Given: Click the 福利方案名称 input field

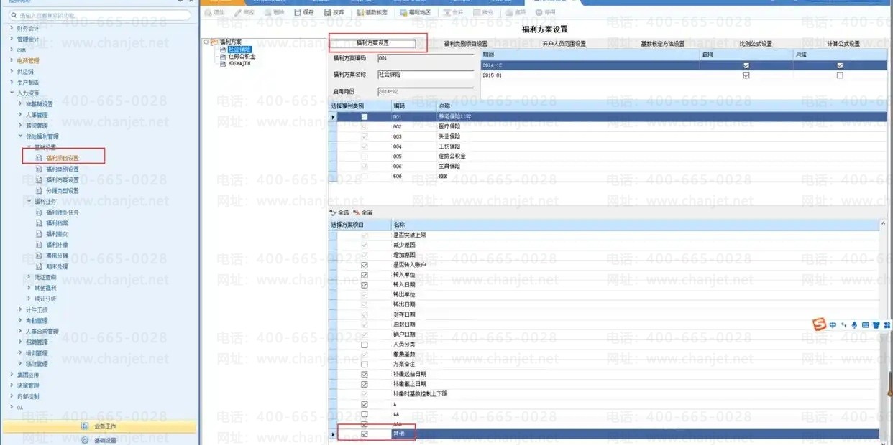Looking at the screenshot, I should coord(424,75).
